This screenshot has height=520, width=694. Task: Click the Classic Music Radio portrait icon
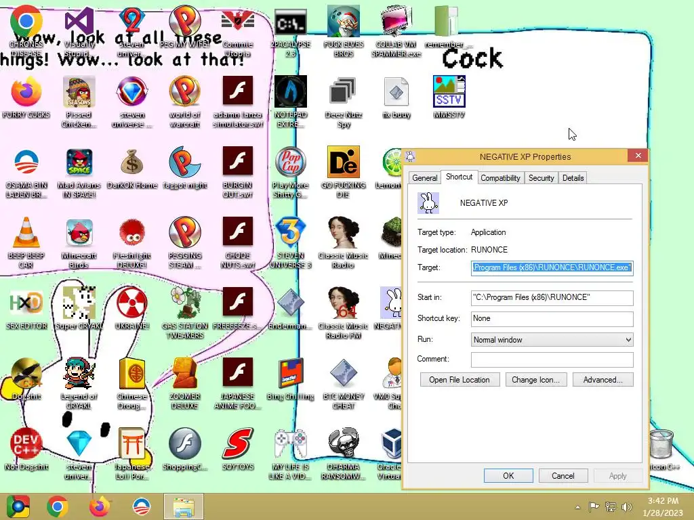[x=343, y=233]
